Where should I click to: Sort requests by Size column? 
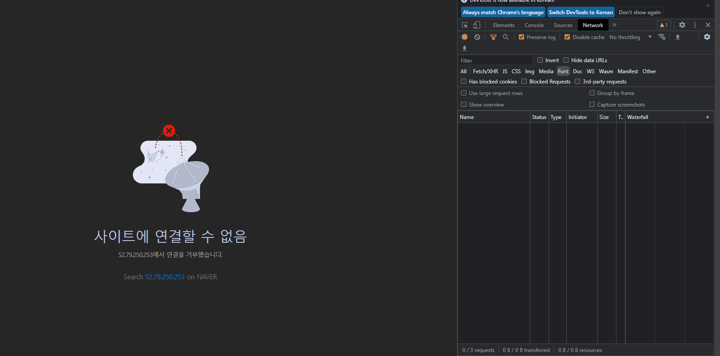click(x=607, y=117)
